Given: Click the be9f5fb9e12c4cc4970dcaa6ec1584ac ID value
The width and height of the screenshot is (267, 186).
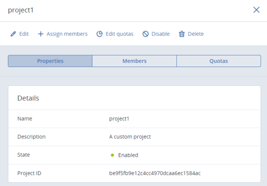Looking at the screenshot, I should [155, 173].
